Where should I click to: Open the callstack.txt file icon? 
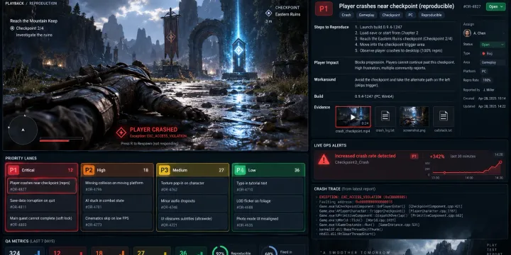(443, 116)
